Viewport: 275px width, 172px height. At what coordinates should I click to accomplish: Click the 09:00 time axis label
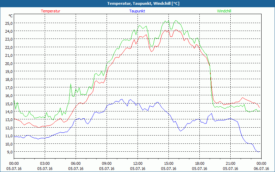(x=107, y=164)
